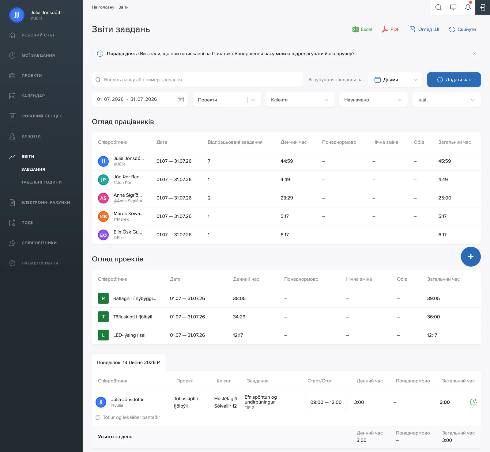The image size is (490, 452).
Task: Open the Днями grouping dropdown
Action: (395, 80)
